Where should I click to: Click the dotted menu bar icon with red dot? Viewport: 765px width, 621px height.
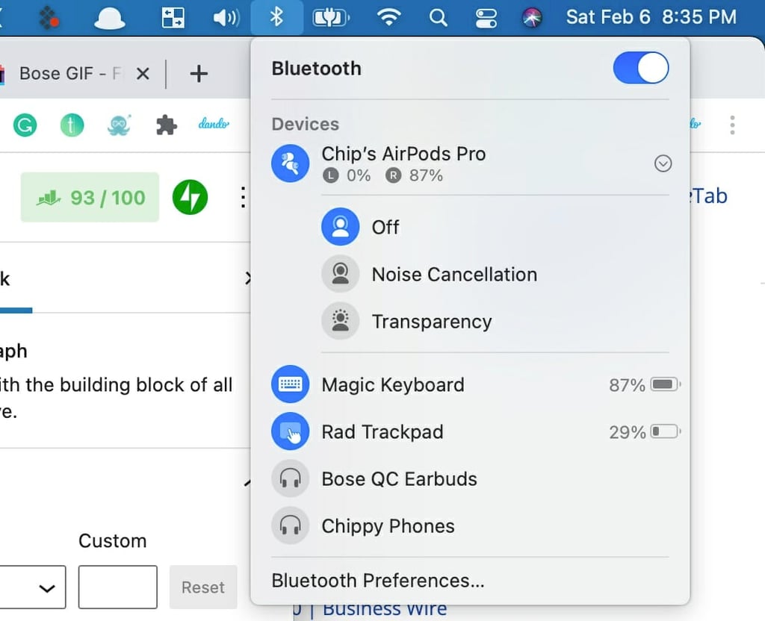click(49, 18)
